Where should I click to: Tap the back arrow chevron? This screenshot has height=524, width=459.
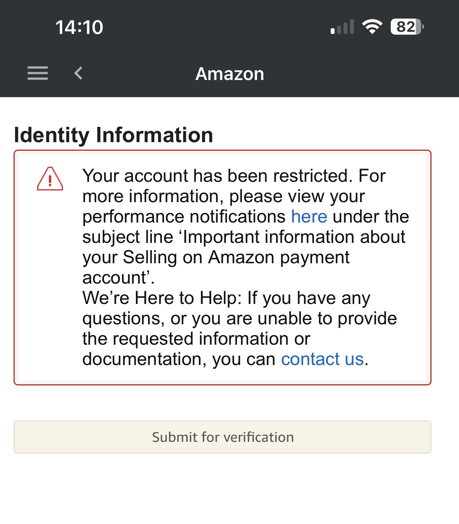tap(78, 73)
